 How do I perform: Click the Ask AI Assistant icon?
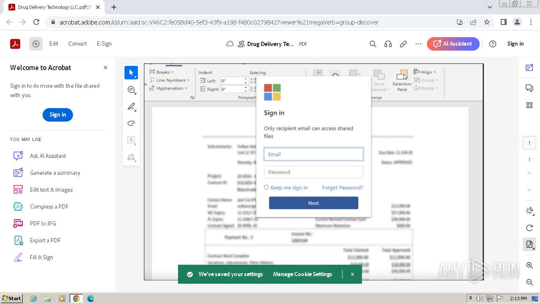pyautogui.click(x=18, y=156)
